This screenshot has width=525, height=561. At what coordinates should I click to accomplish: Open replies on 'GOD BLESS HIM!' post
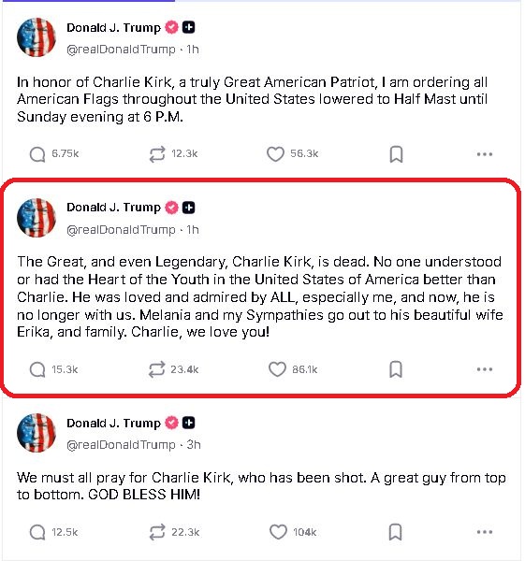point(37,532)
